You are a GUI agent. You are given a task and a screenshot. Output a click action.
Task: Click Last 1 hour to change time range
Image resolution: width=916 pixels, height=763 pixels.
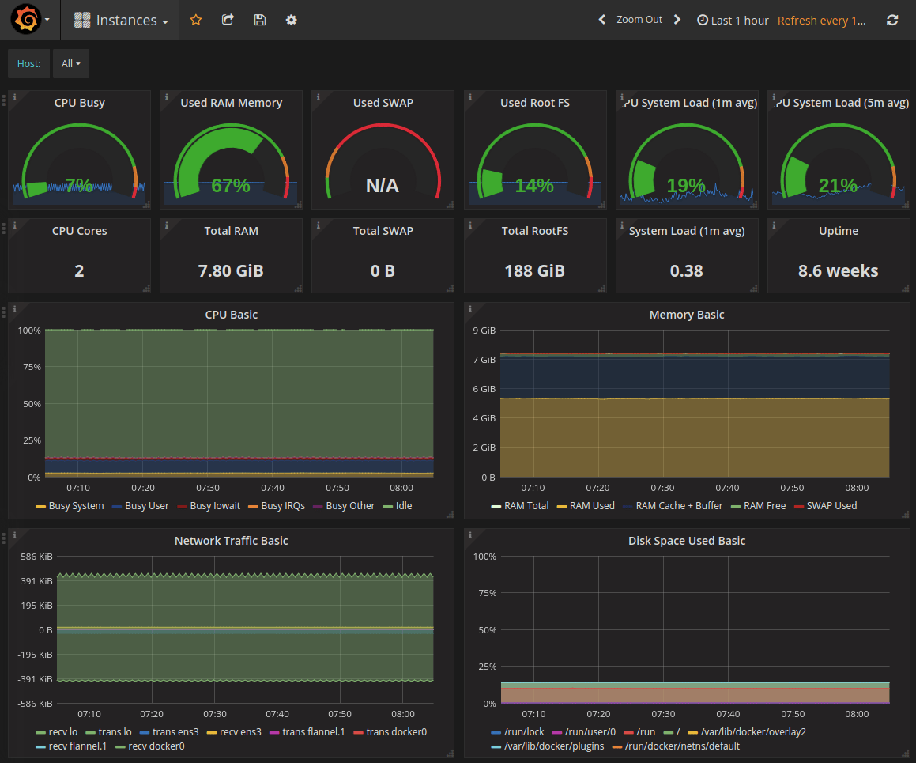740,20
